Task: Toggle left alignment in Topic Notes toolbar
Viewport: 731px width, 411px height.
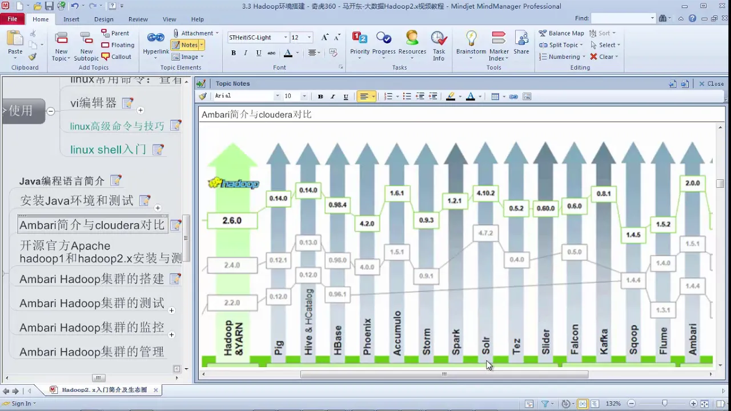Action: click(x=363, y=96)
